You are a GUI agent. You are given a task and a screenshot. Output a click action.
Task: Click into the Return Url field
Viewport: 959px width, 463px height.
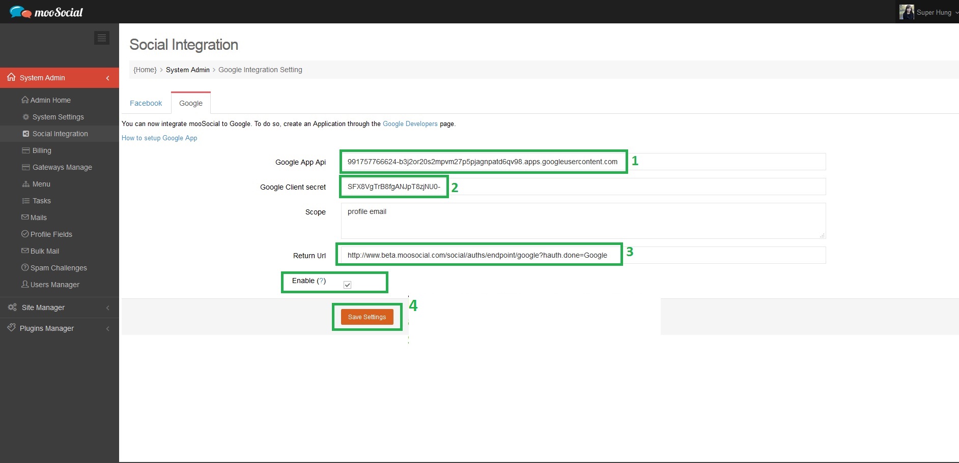(583, 255)
